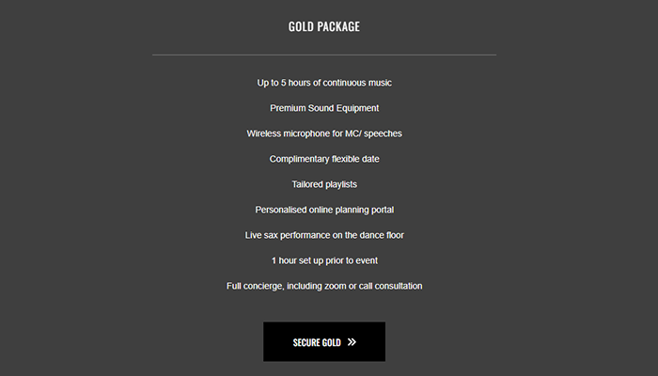
Task: Click the word SECURE on the black button
Action: (305, 342)
